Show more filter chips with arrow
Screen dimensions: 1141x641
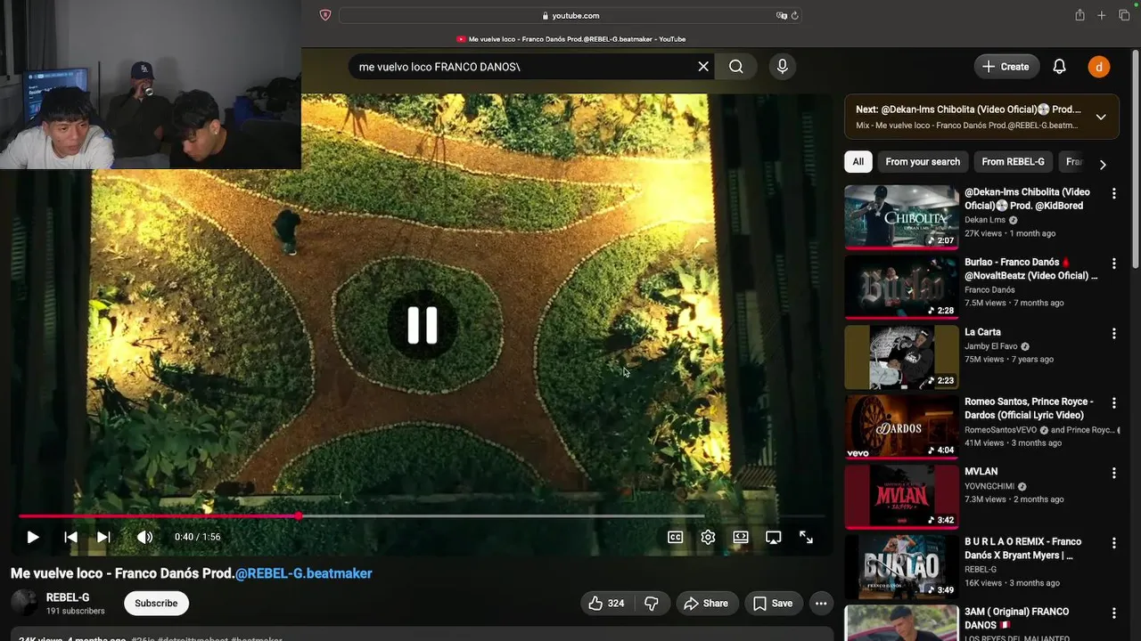[1103, 164]
